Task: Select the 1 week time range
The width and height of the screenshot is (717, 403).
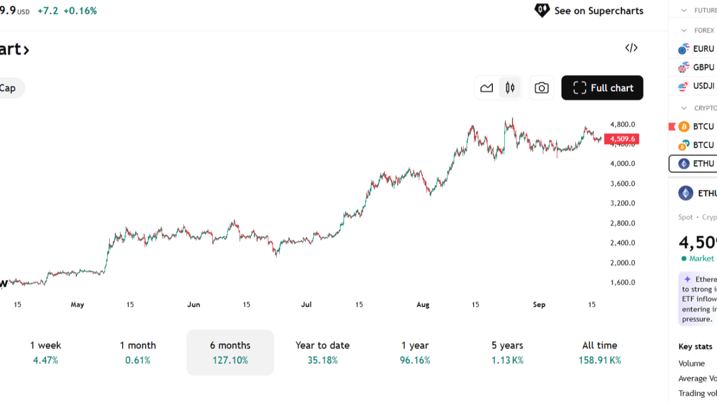Action: [45, 353]
